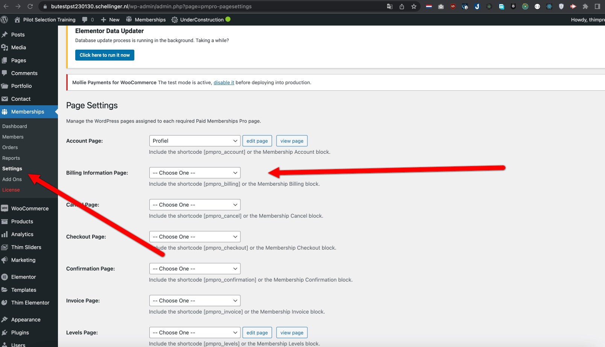This screenshot has height=347, width=605.
Task: Open the Appearance brush icon
Action: (x=5, y=319)
